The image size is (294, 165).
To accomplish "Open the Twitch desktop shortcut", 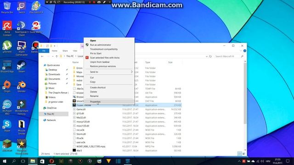I will tap(22, 7).
